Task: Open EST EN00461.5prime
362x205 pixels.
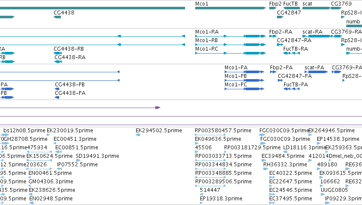Action: pos(30,177)
